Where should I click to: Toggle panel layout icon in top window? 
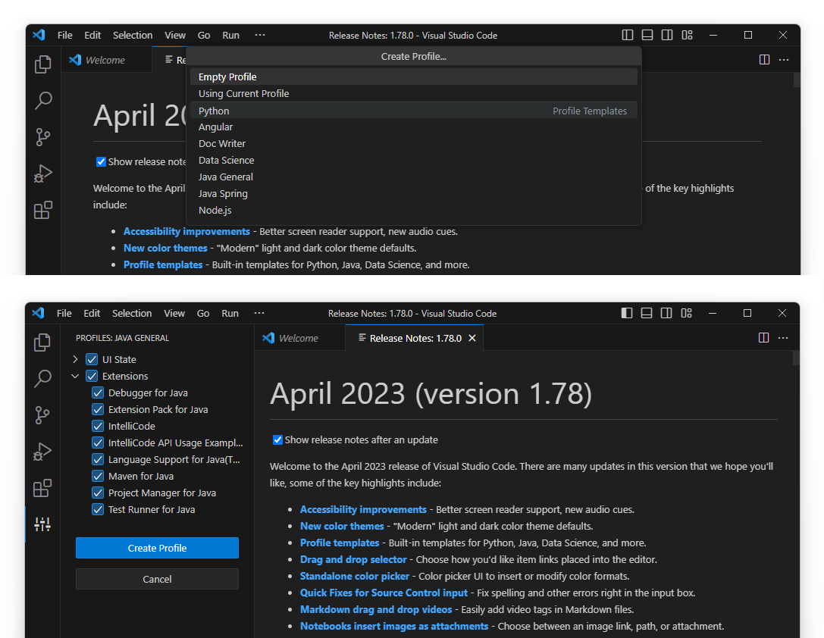(647, 35)
